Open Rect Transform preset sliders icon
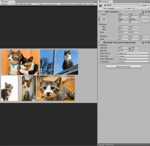 [146, 12]
